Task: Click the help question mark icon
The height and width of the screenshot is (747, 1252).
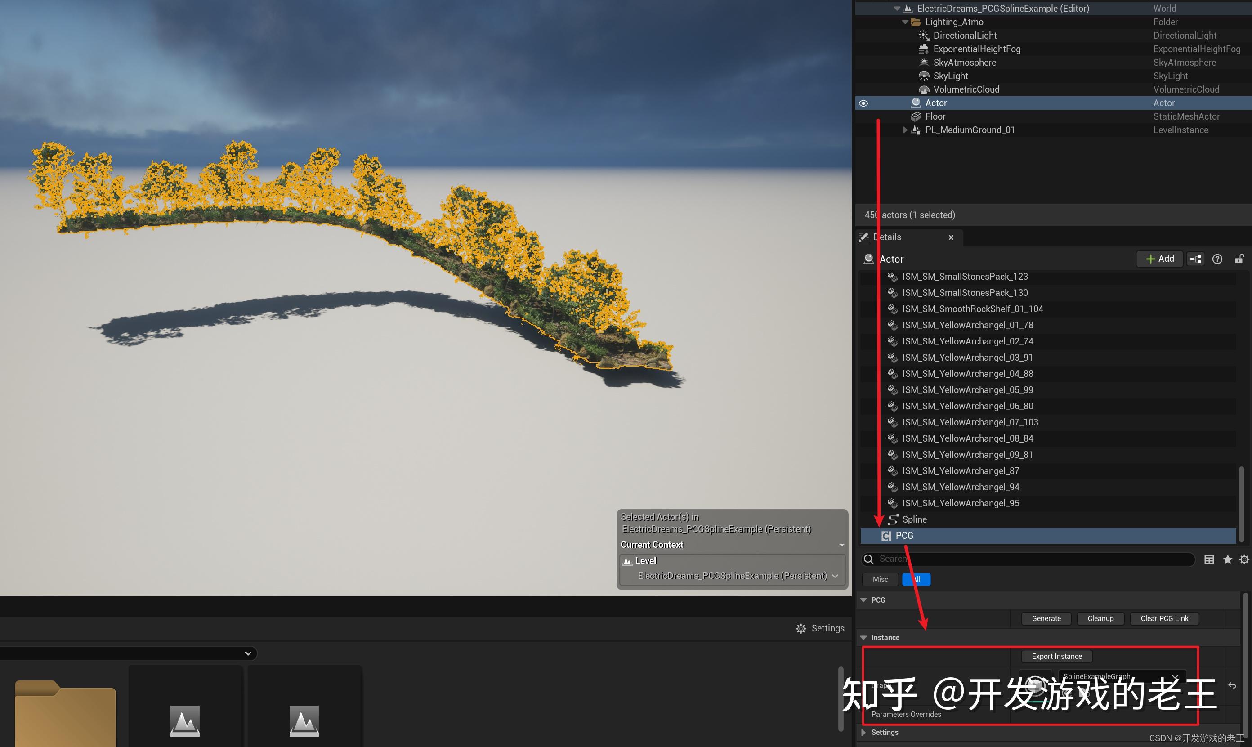Action: (x=1217, y=259)
